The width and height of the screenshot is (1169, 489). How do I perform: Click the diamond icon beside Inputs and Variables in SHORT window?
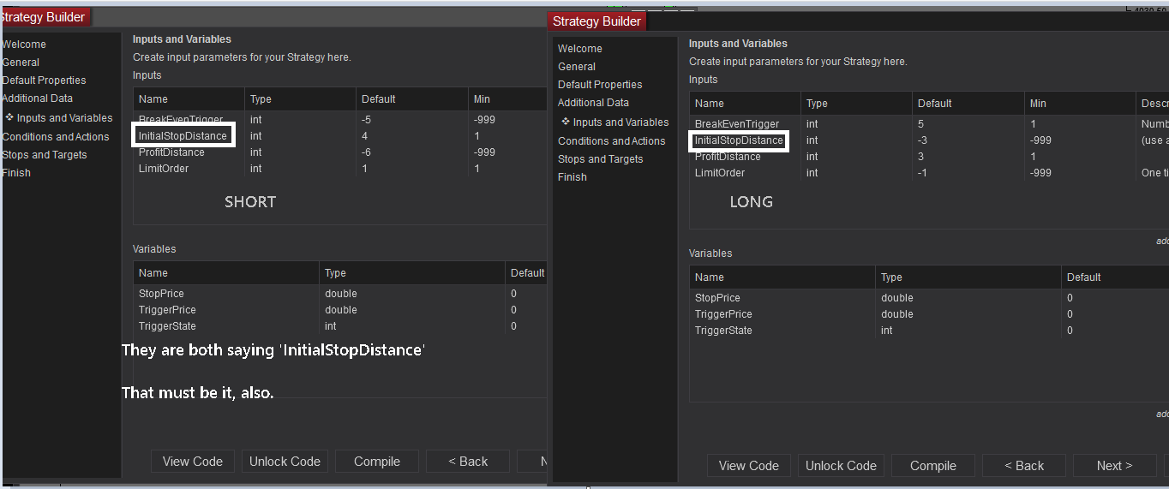pyautogui.click(x=9, y=117)
